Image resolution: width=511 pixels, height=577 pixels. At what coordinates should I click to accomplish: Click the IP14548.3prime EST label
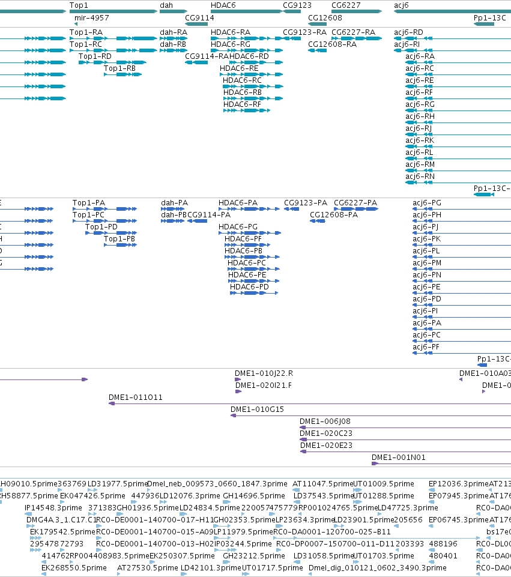point(53,508)
